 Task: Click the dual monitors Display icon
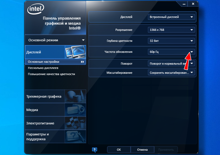click(75, 52)
